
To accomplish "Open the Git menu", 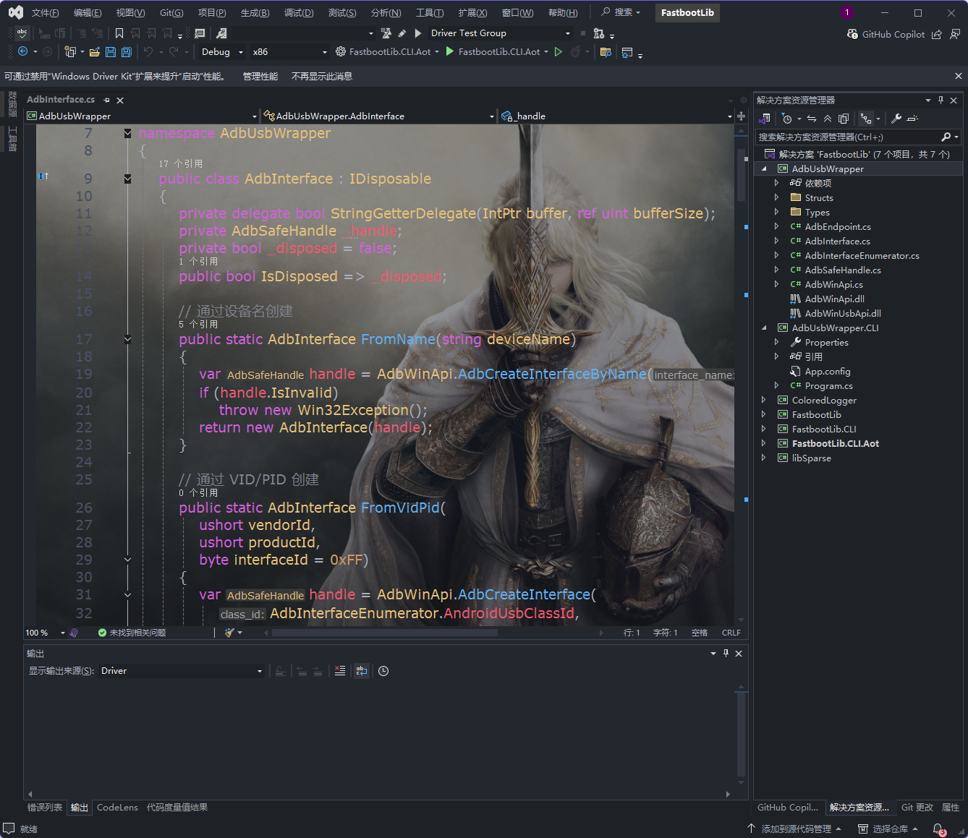I will click(x=171, y=12).
